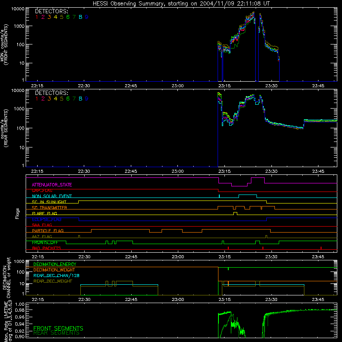Click the SC_IN_SUNLIGHT flag label
The image size is (342, 342).
49,202
